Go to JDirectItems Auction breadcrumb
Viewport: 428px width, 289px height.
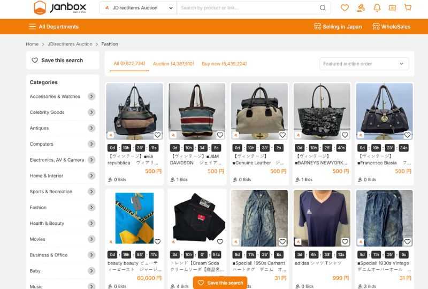tap(70, 44)
